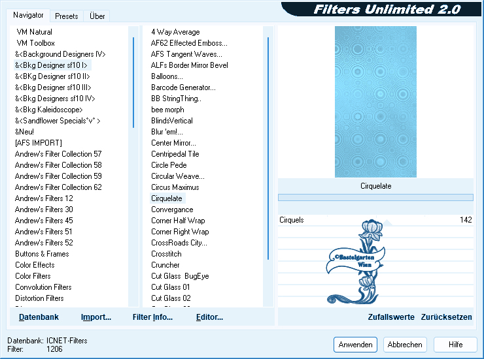Image resolution: width=484 pixels, height=359 pixels.
Task: Select &<Bkg Designer sf10 I> category
Action: [51, 65]
